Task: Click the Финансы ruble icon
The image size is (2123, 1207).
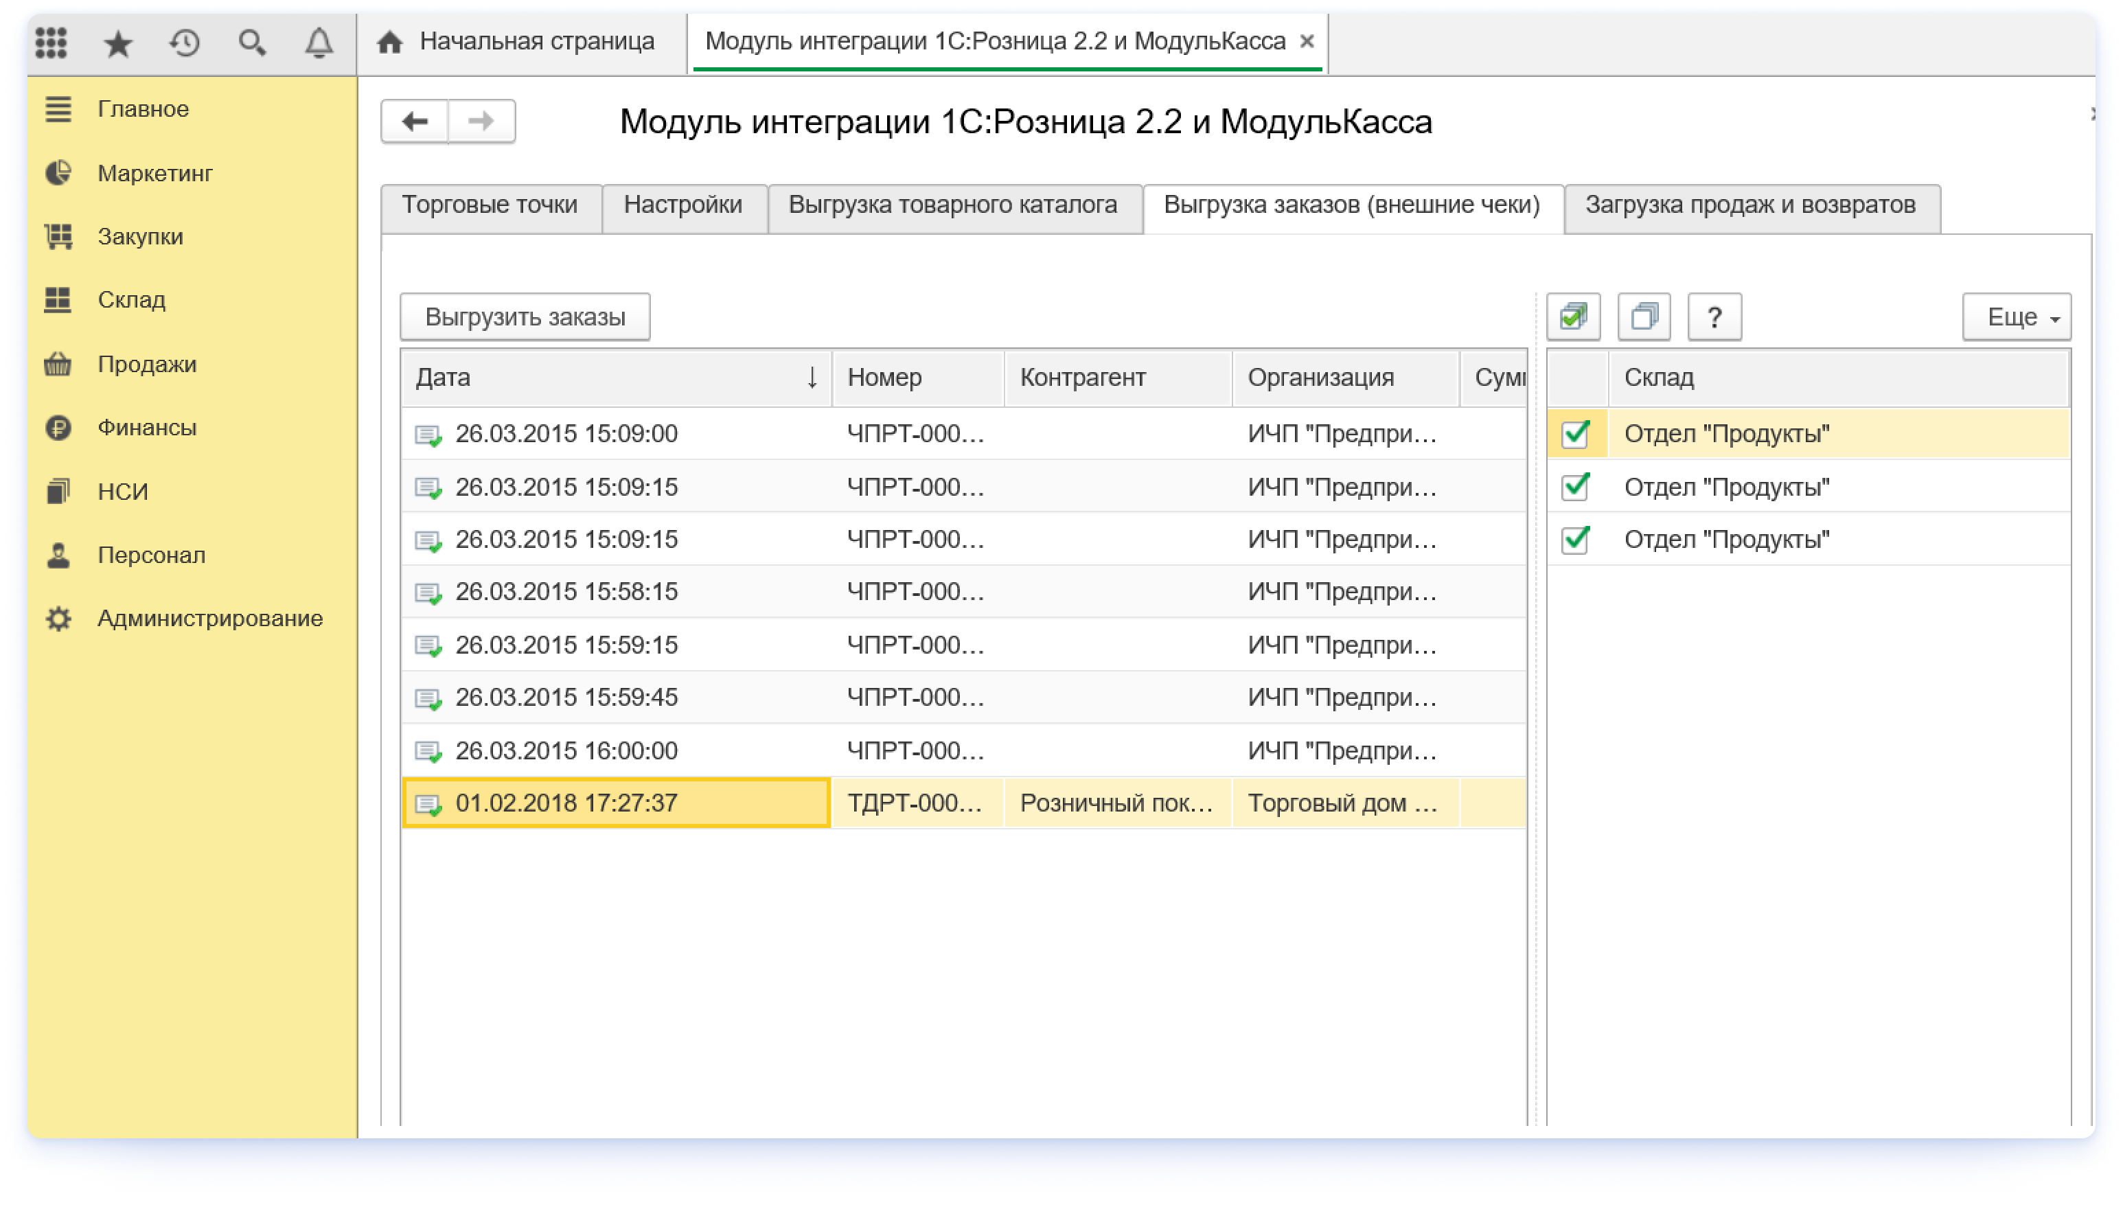Action: (58, 428)
